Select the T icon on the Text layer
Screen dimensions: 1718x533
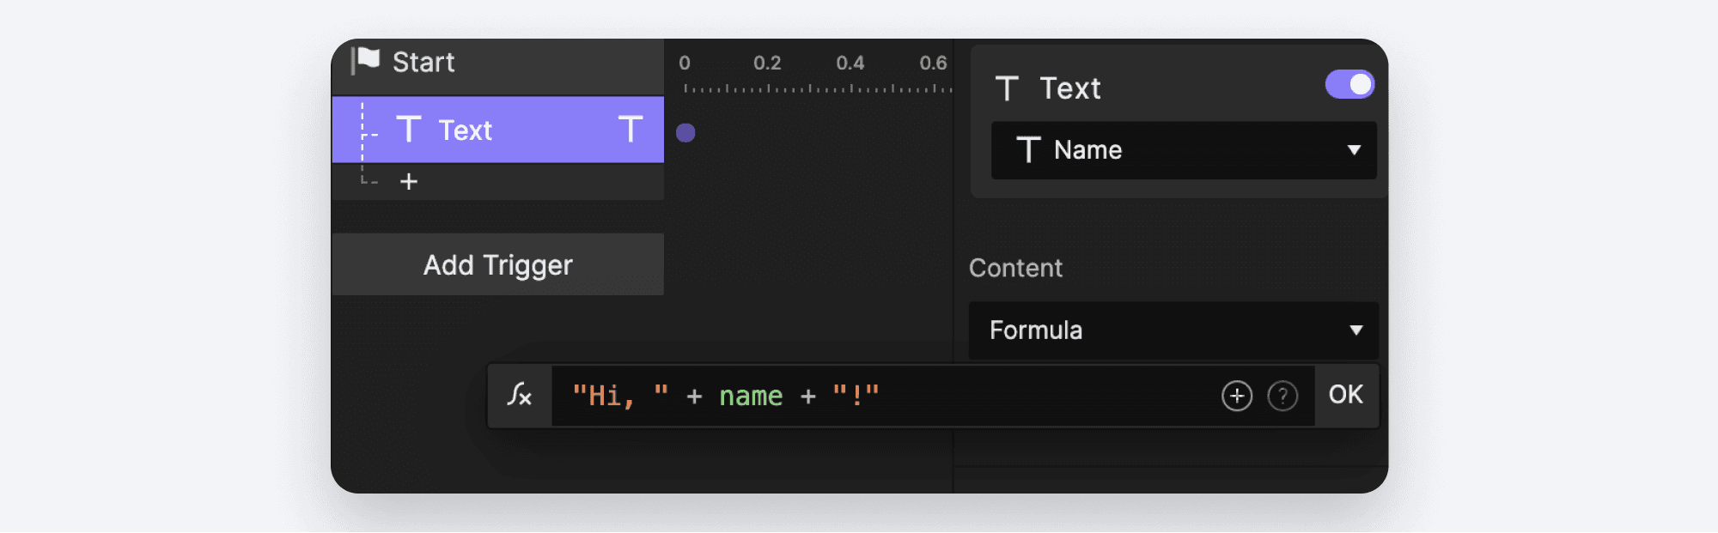[x=410, y=130]
